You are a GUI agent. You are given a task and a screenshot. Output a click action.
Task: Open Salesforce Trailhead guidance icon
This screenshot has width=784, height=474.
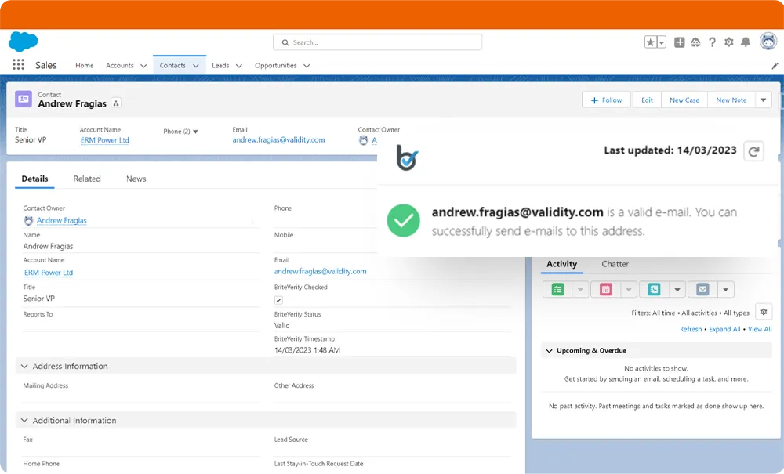(695, 42)
